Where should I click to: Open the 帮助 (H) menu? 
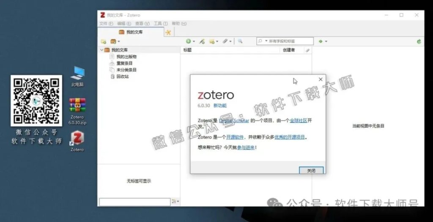coord(179,24)
